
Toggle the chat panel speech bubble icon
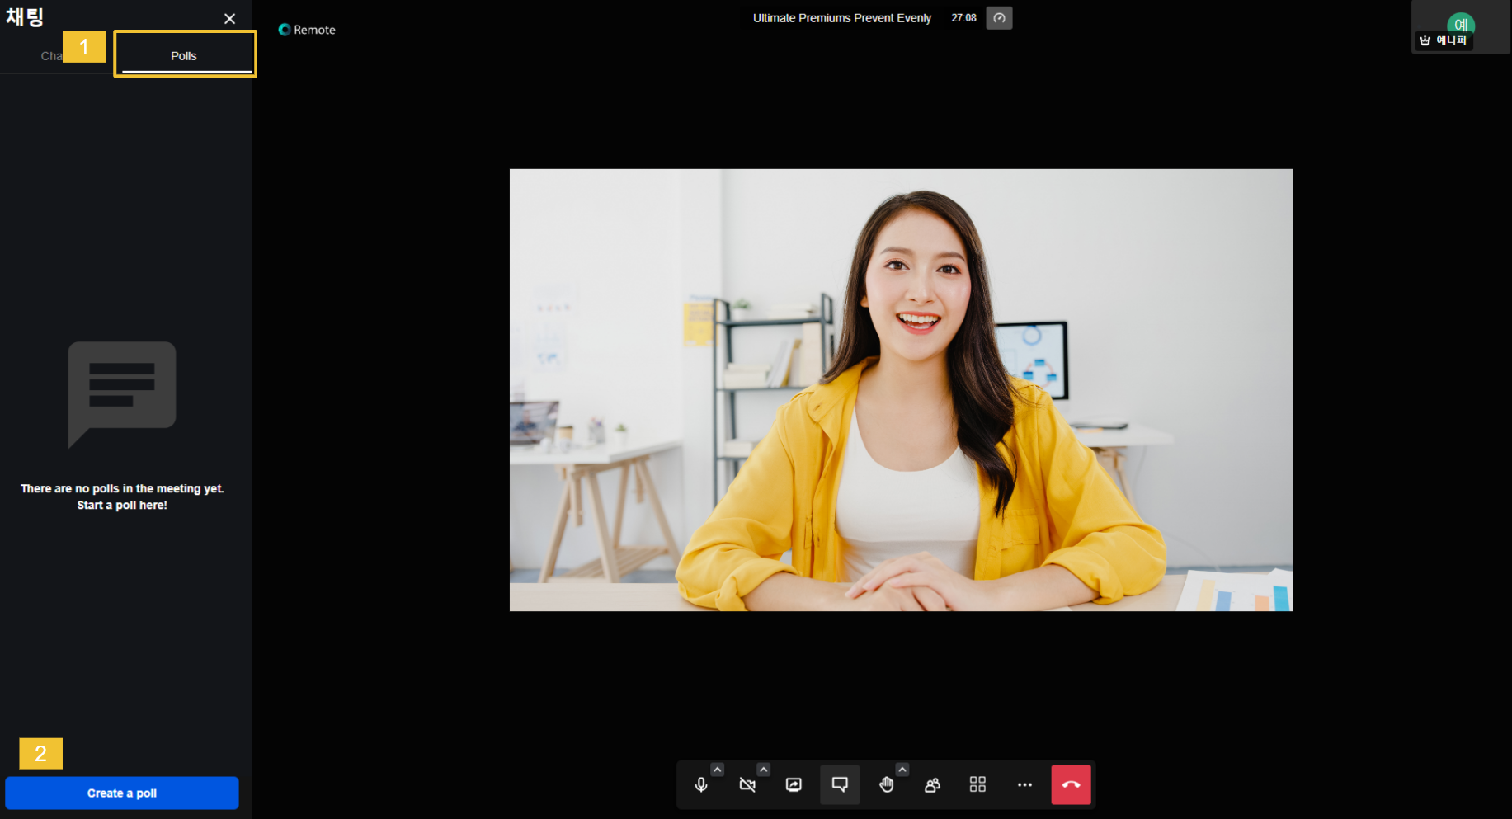(x=840, y=784)
